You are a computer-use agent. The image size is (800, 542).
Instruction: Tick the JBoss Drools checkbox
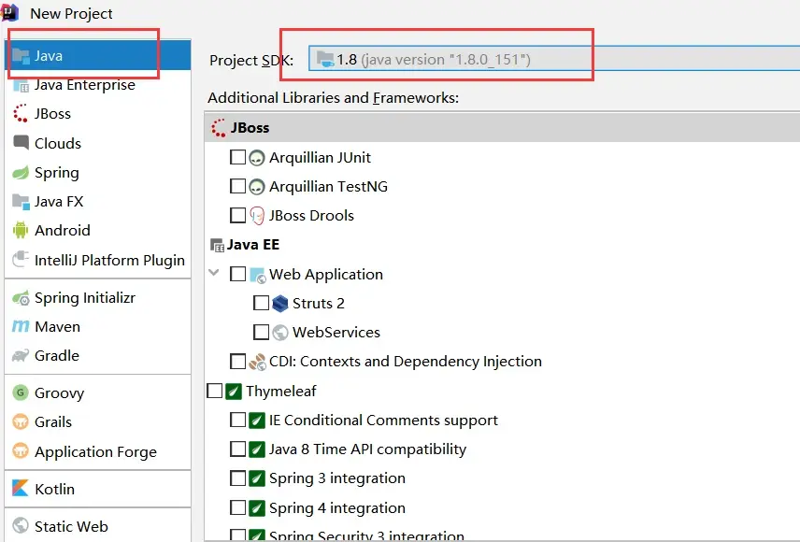(x=237, y=215)
